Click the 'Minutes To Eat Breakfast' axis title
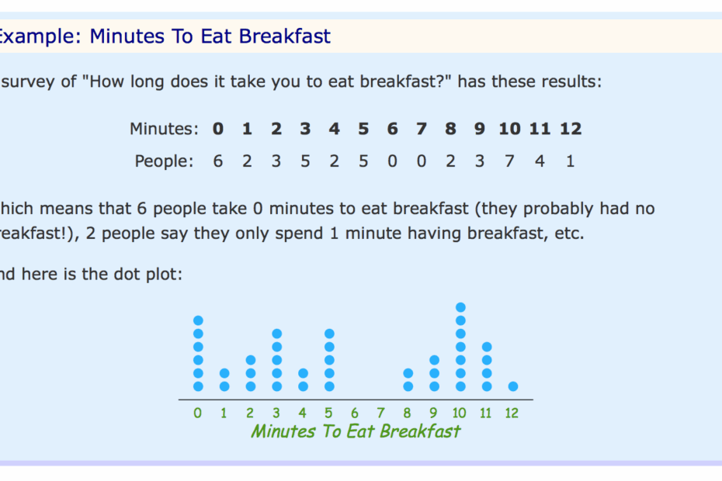Viewport: 722px width, 481px height. click(x=356, y=431)
